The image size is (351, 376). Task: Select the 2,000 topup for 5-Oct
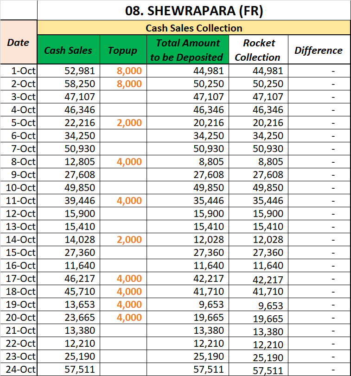129,123
